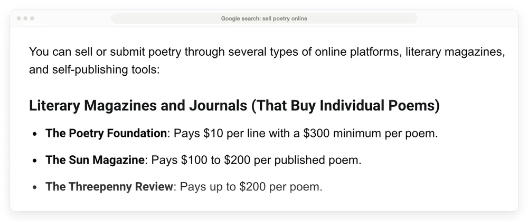Viewport: 528px width, 221px height.
Task: Click 'Pays up to $200 per poem'
Action: click(251, 187)
